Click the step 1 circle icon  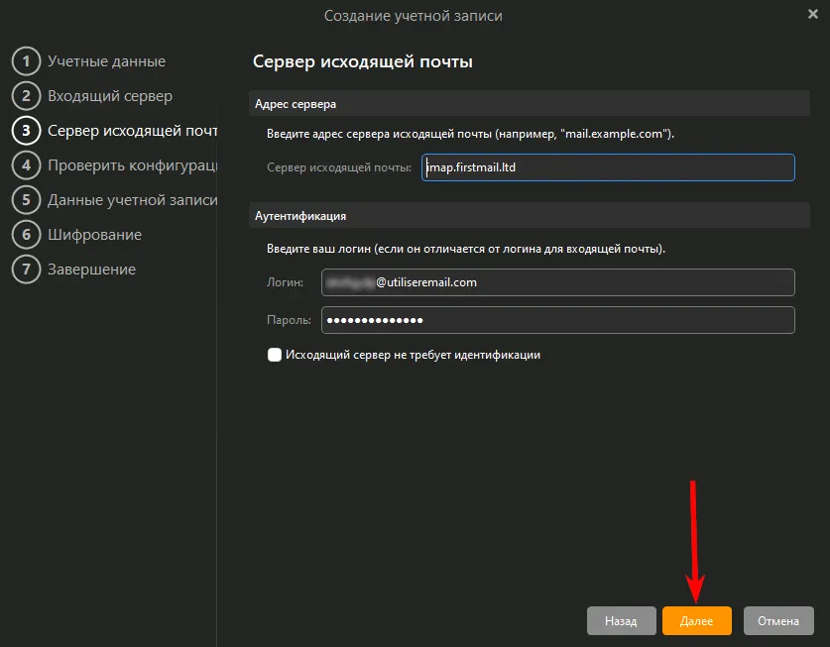tap(26, 61)
